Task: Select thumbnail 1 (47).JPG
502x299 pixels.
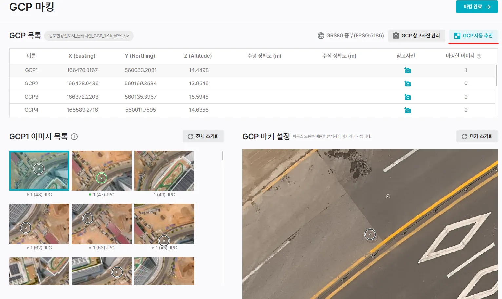Action: (x=102, y=171)
